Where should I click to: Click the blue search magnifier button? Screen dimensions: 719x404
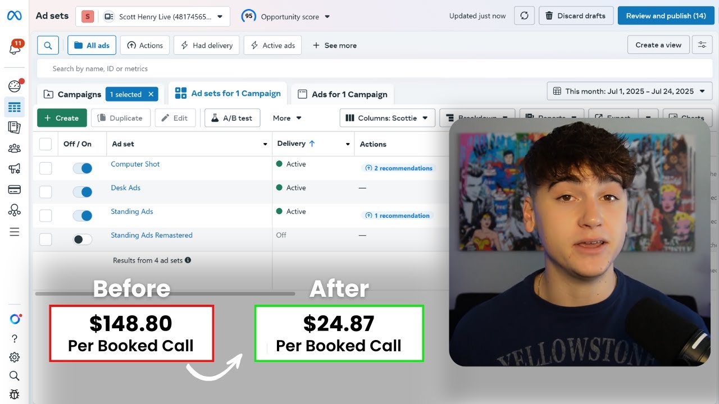point(48,45)
